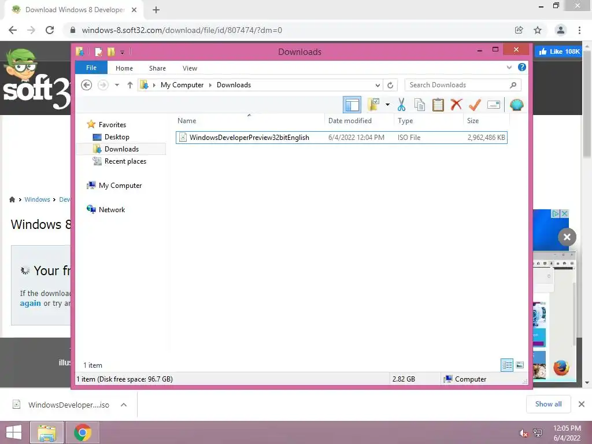This screenshot has width=592, height=444.
Task: Click the red X Delete icon
Action: click(x=456, y=104)
